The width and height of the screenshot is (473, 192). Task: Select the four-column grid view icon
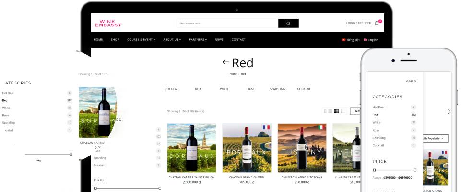click(336, 111)
